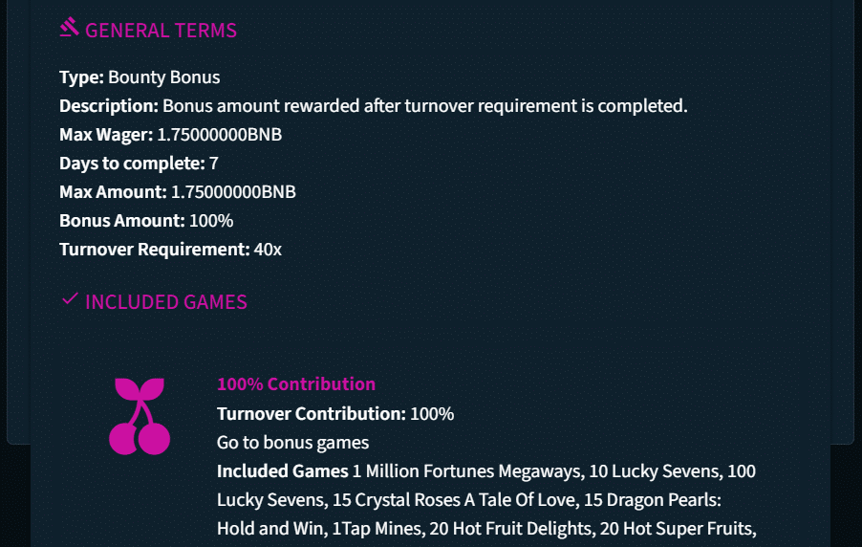The height and width of the screenshot is (547, 862).
Task: Click the 1 Million Fortunes Megaways game name
Action: click(467, 471)
